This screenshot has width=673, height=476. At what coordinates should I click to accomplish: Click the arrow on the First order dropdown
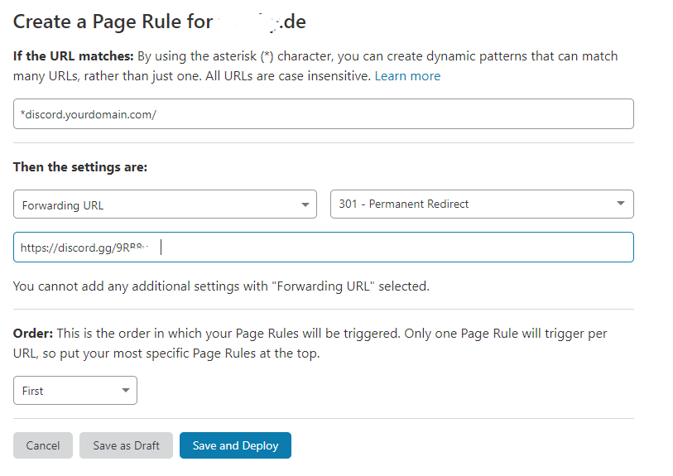coord(125,391)
